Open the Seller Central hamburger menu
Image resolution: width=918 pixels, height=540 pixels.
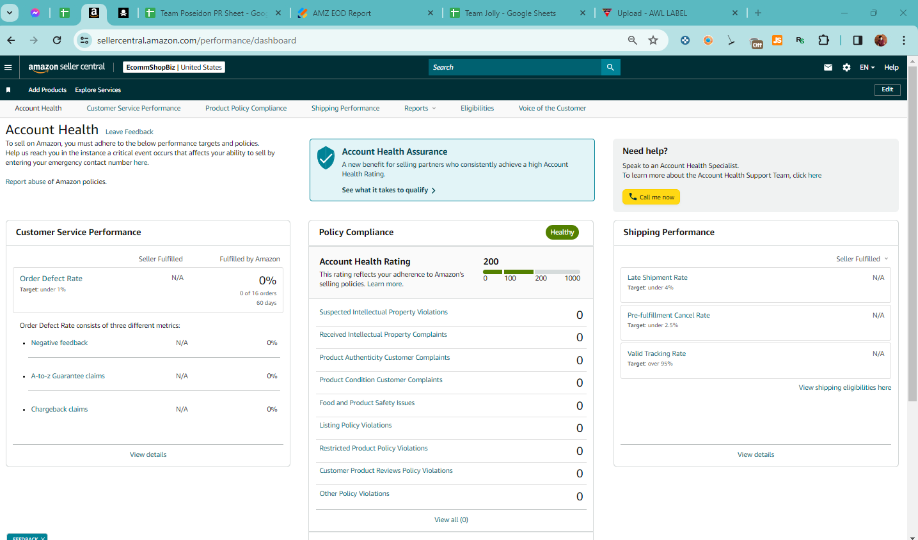8,67
